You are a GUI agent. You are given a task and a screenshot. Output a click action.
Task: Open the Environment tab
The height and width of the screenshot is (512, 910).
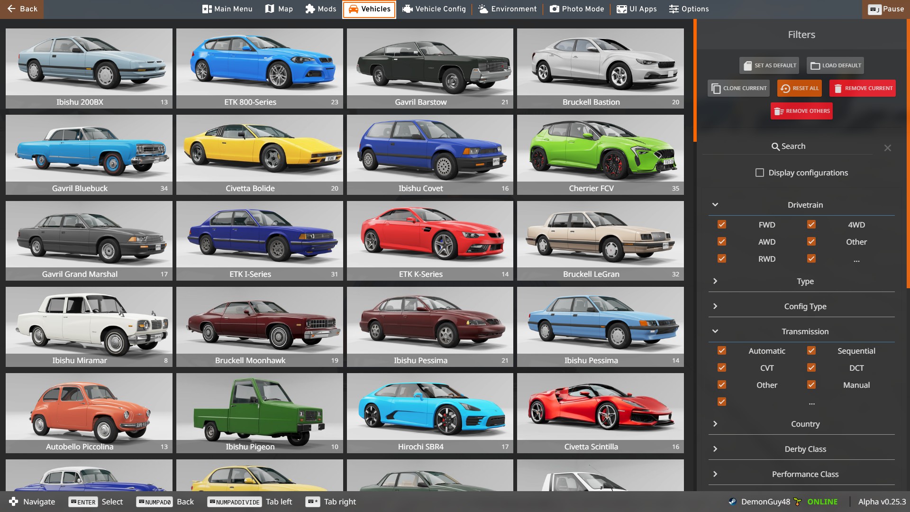(507, 9)
